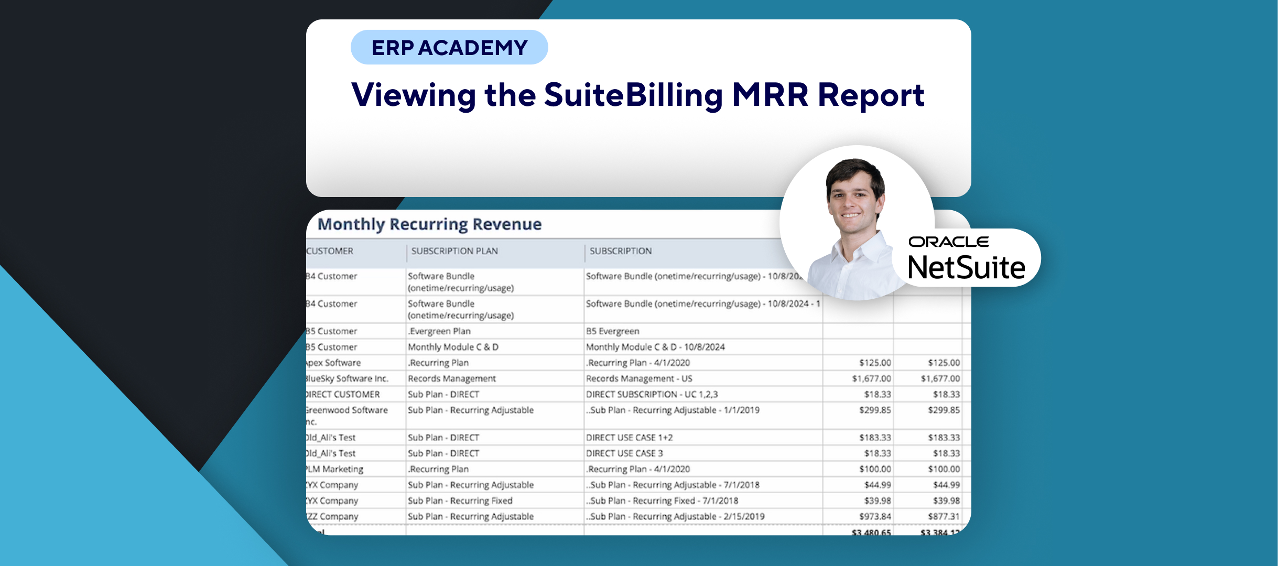Click the Sub Plan - Recurring Fixed cell
The image size is (1278, 566).
click(x=460, y=500)
